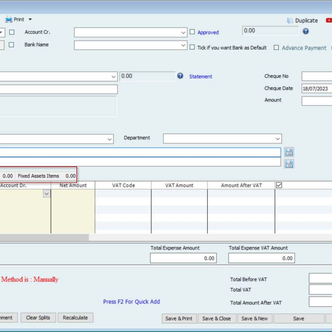The image size is (332, 332).
Task: Click Amount input field under Cheque Date
Action: (x=317, y=101)
